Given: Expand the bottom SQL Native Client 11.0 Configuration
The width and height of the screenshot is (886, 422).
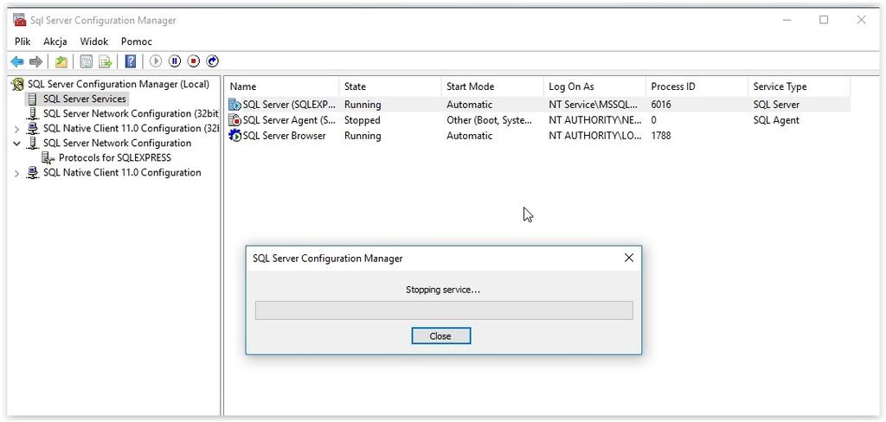Looking at the screenshot, I should click(x=17, y=174).
